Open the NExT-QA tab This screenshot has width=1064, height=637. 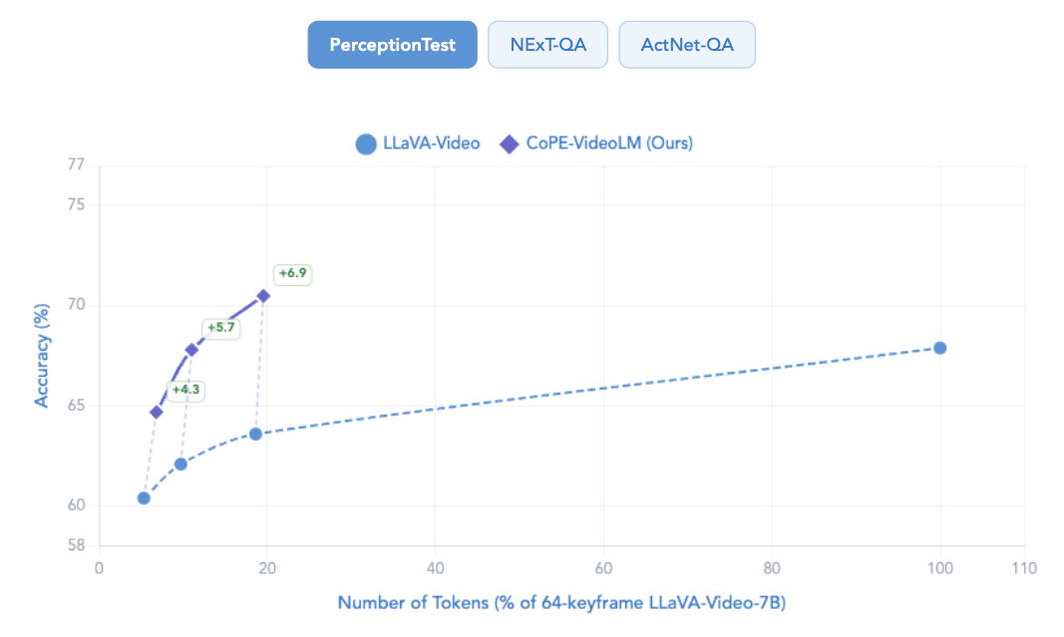[x=547, y=45]
